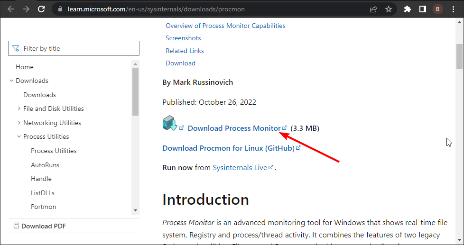Screen dimensions: 464x245
Task: Click the page vertical scrollbar thumb
Action: (x=459, y=56)
